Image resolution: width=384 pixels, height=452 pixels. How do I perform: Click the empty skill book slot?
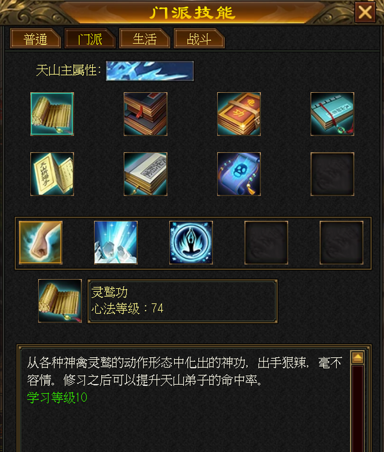pyautogui.click(x=332, y=174)
